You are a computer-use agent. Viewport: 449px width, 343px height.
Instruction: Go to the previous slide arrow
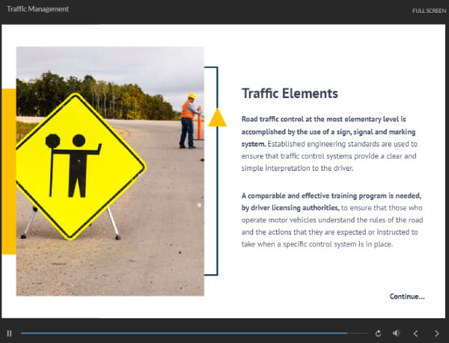tap(416, 333)
